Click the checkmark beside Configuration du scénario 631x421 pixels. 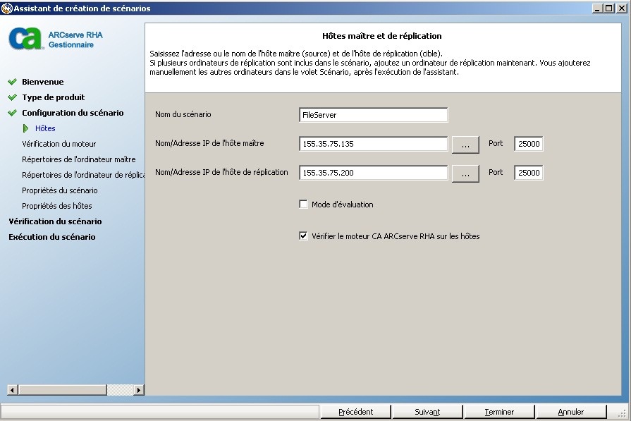[13, 112]
